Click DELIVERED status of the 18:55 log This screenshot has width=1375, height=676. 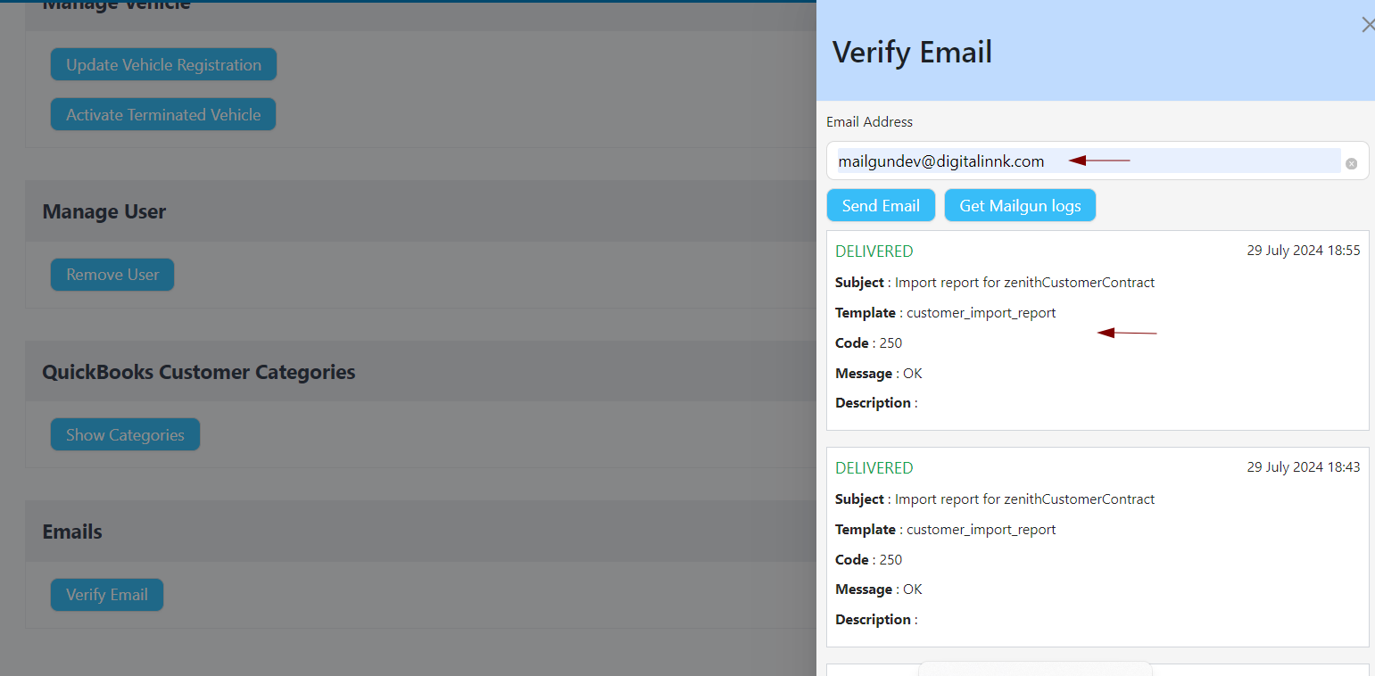click(874, 251)
